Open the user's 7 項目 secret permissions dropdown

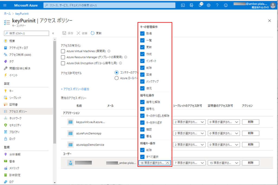pyautogui.click(x=189, y=163)
